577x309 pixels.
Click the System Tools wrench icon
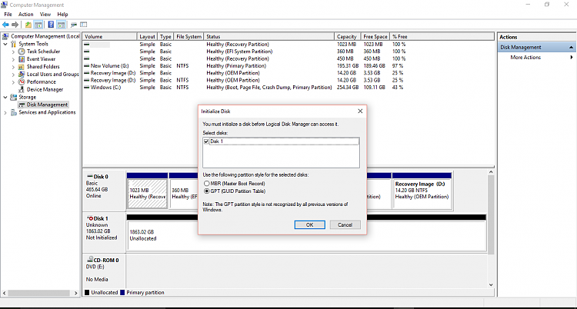14,44
